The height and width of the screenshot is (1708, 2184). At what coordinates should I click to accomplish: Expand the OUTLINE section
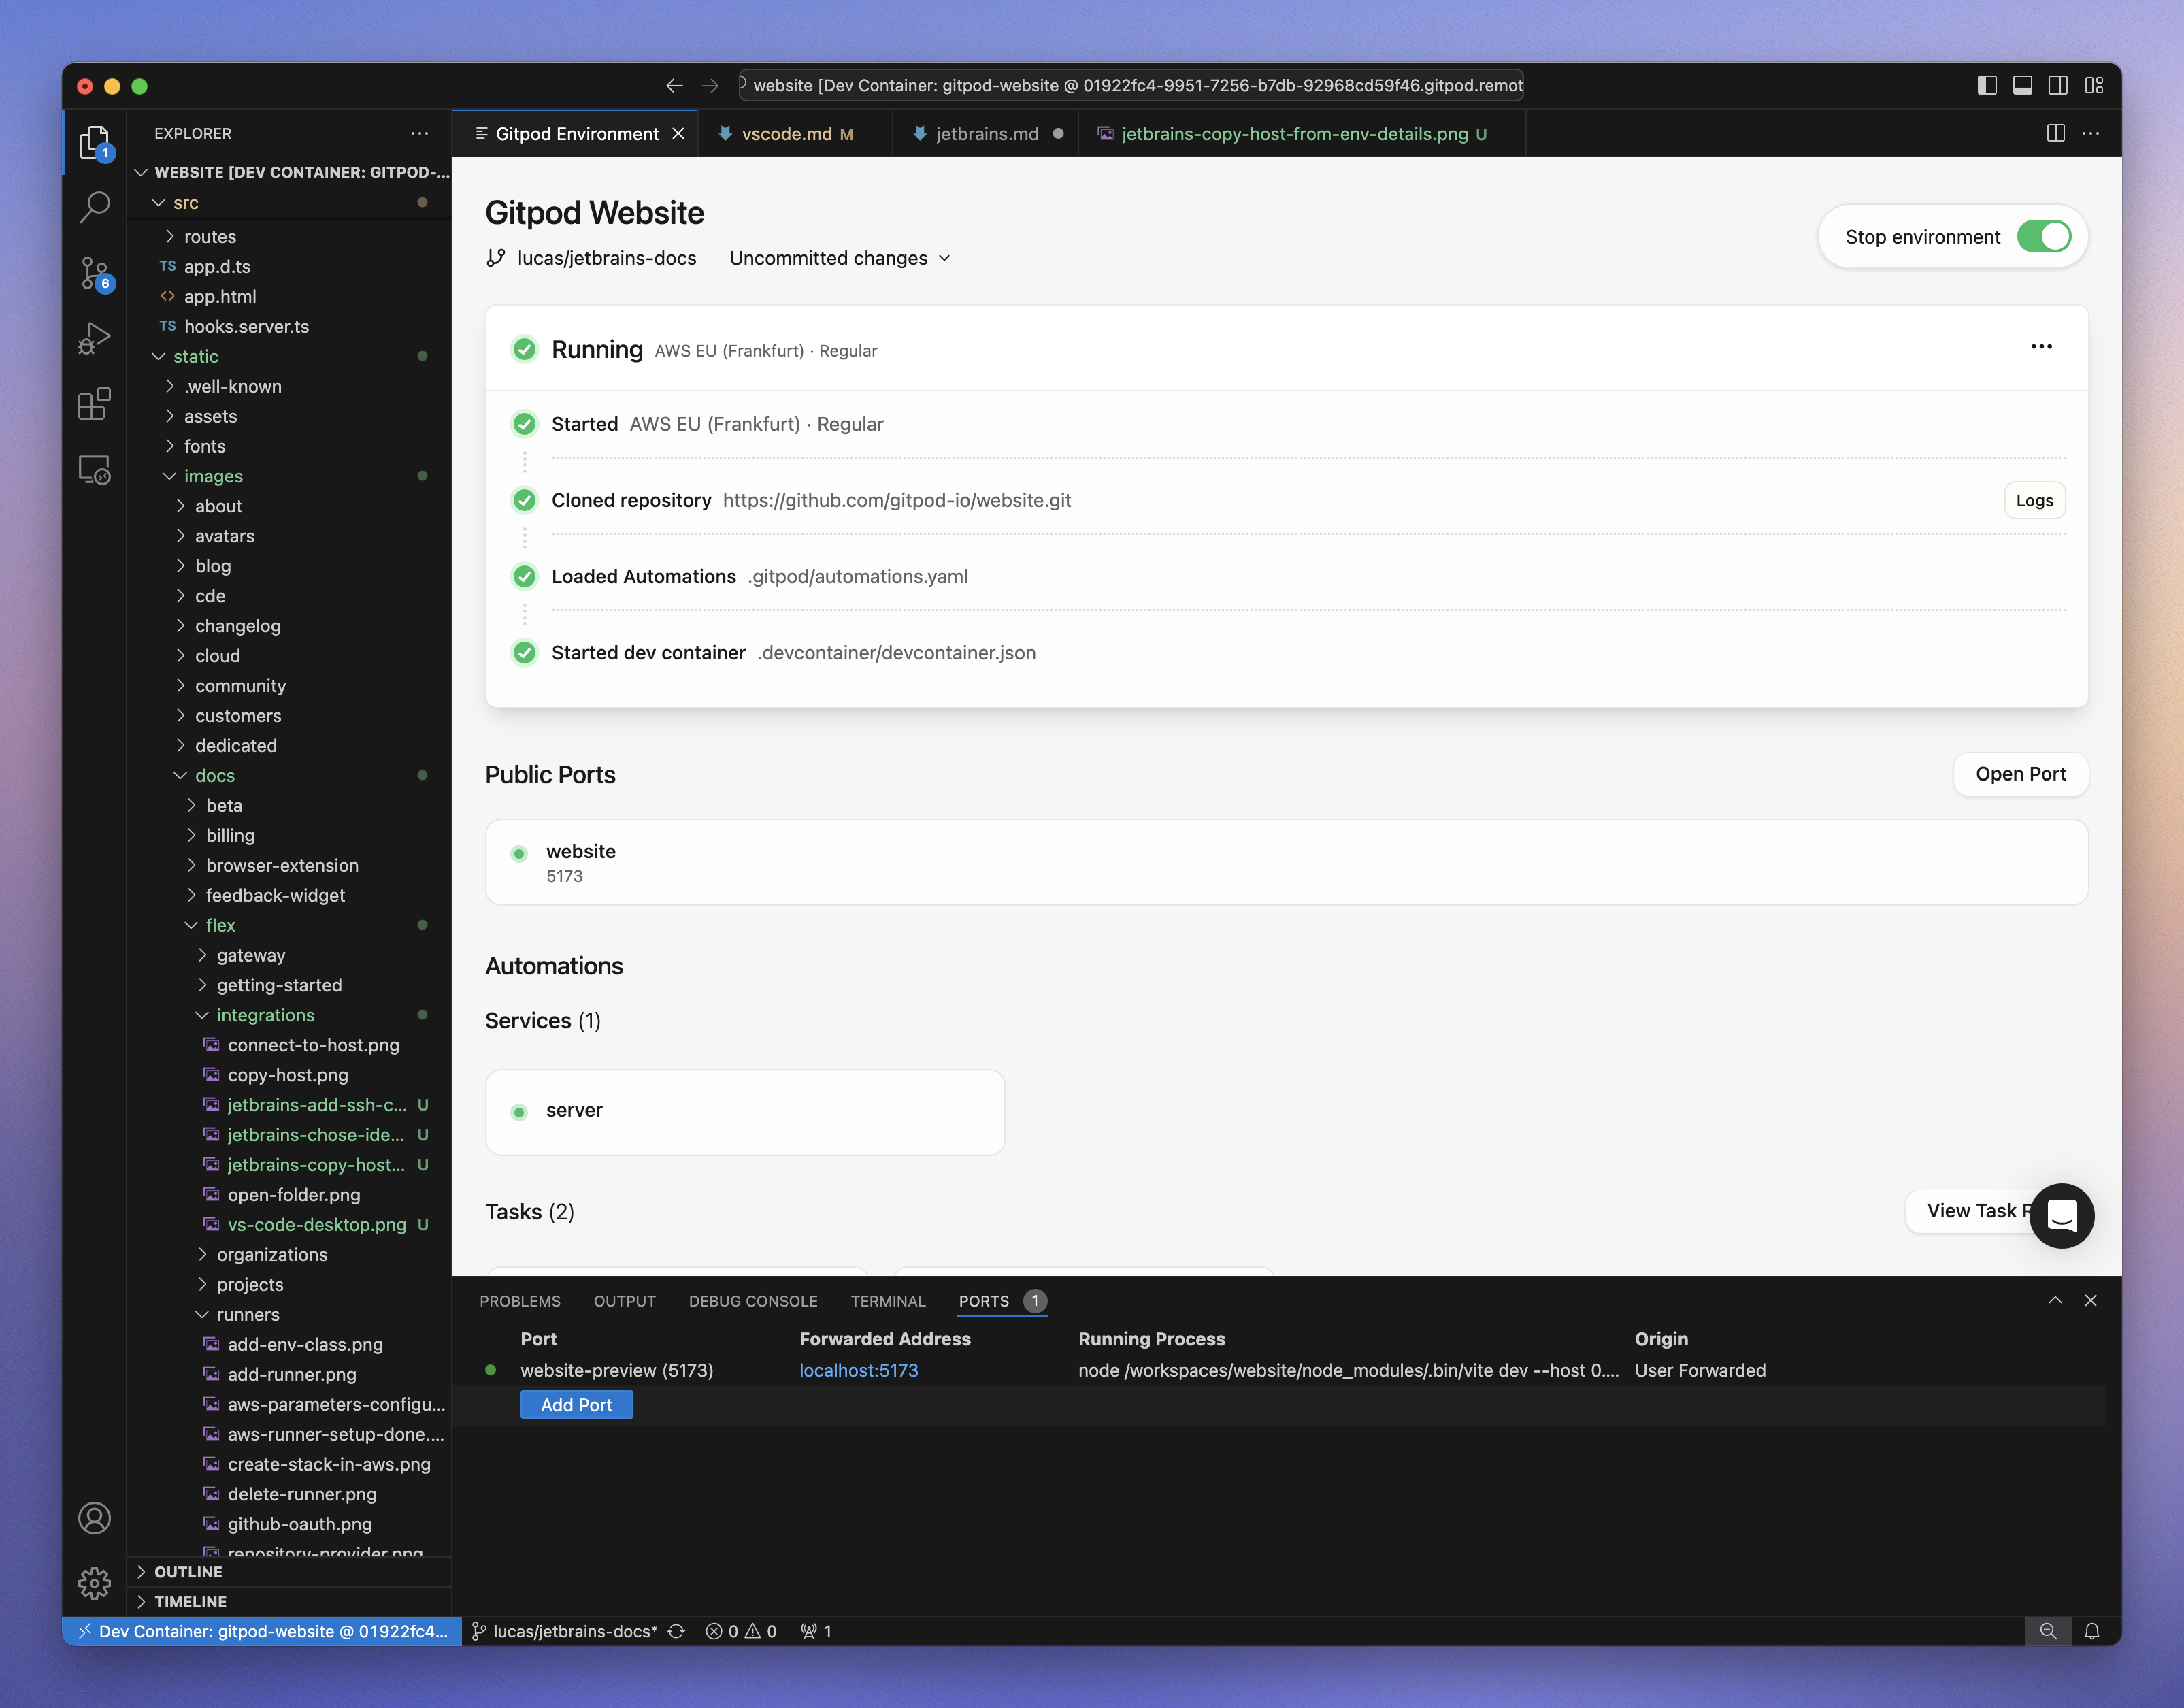point(188,1571)
